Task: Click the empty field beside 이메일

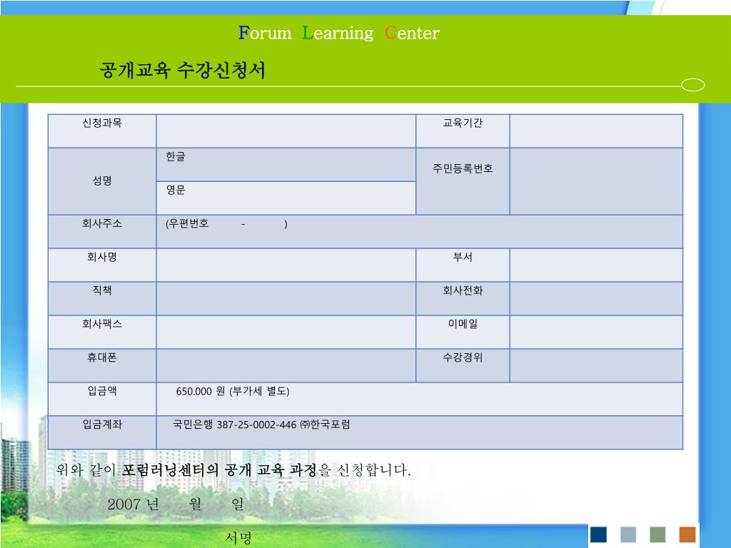Action: 596,333
